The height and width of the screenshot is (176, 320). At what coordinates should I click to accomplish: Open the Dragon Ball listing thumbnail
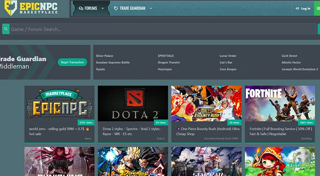pyautogui.click(x=133, y=162)
